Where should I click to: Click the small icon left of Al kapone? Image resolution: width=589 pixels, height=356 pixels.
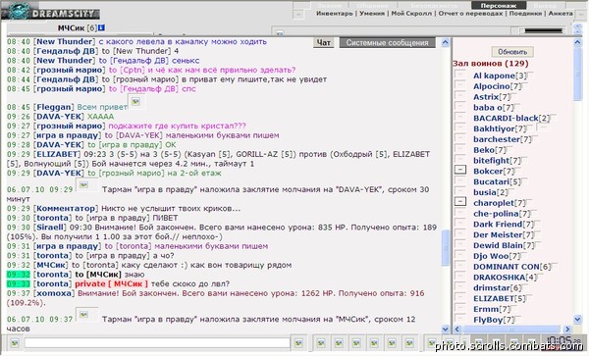(x=460, y=75)
